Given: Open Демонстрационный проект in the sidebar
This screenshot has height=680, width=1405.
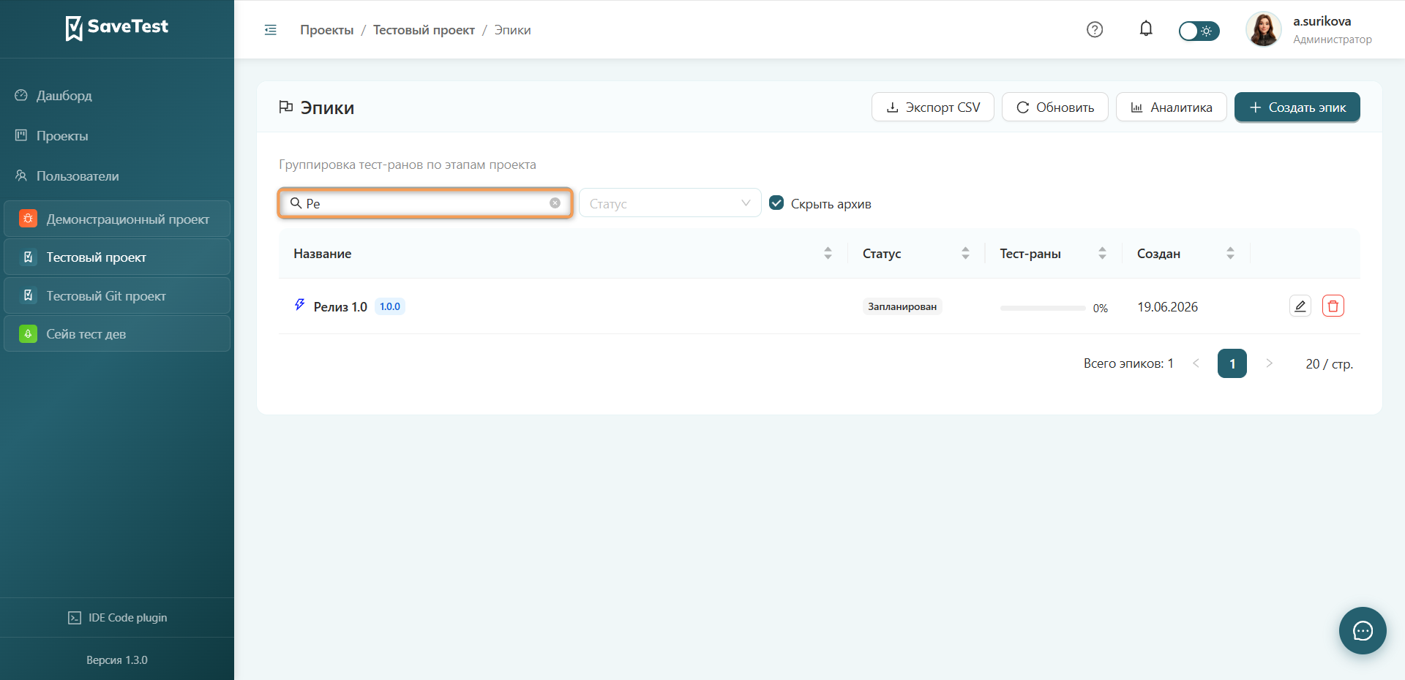Looking at the screenshot, I should tap(117, 219).
